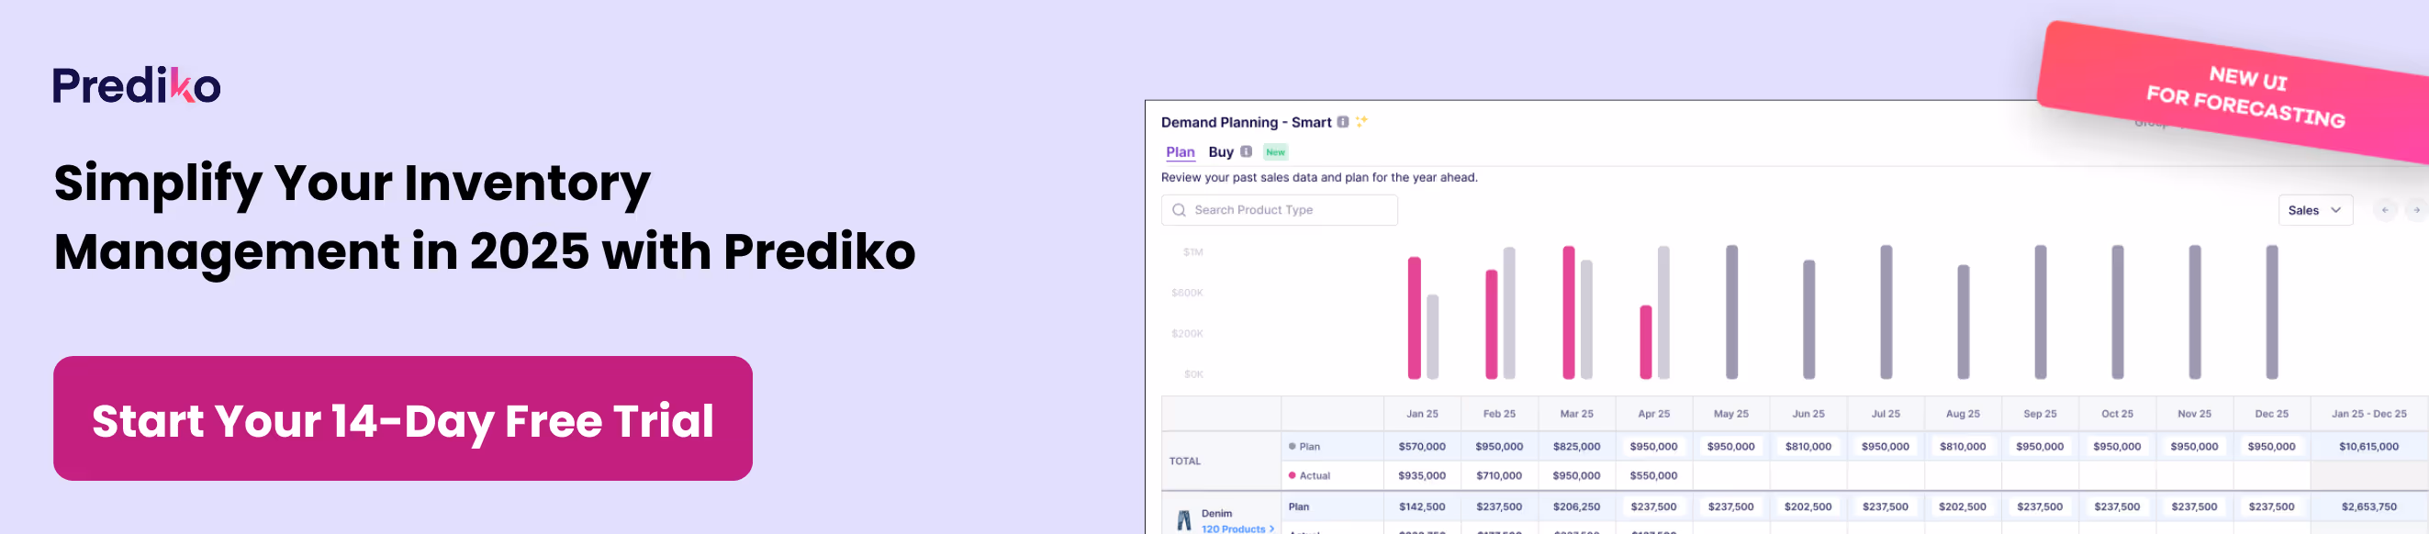Screen dimensions: 2429x534
Task: Click the $935,000 total actual cell
Action: pos(1422,475)
